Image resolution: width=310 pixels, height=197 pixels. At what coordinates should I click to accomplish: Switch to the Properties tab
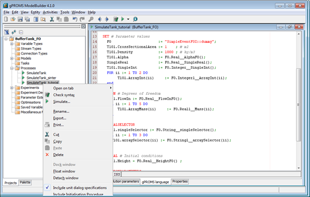tap(180, 182)
